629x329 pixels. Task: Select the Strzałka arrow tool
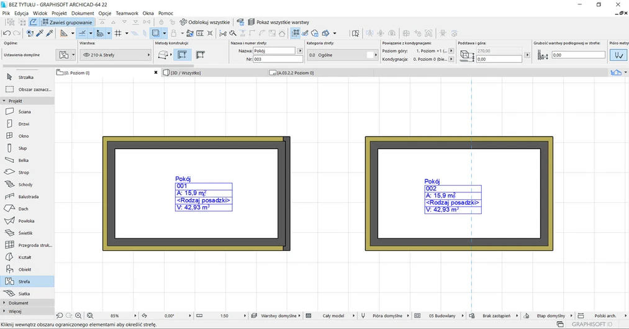(27, 77)
